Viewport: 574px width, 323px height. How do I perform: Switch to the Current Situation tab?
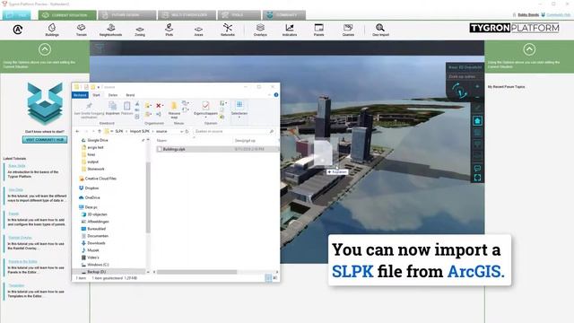point(67,15)
